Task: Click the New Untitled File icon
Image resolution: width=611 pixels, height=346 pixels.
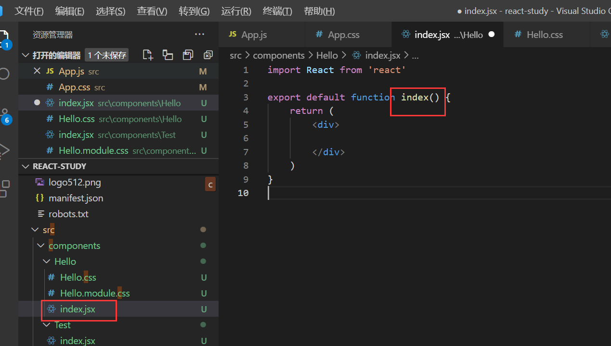Action: click(148, 55)
